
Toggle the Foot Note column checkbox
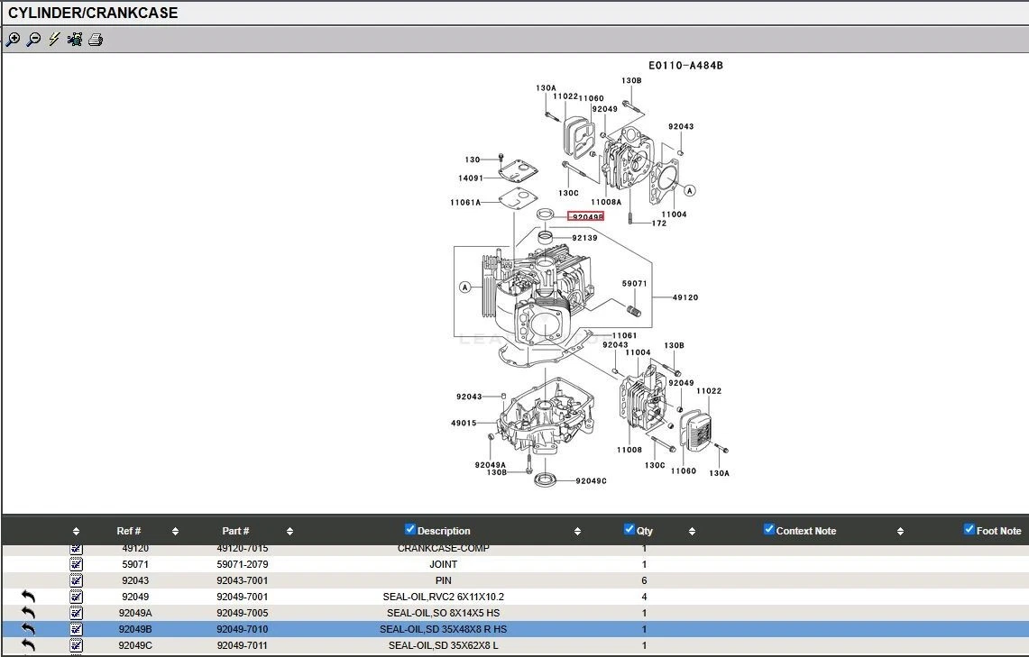click(x=969, y=530)
